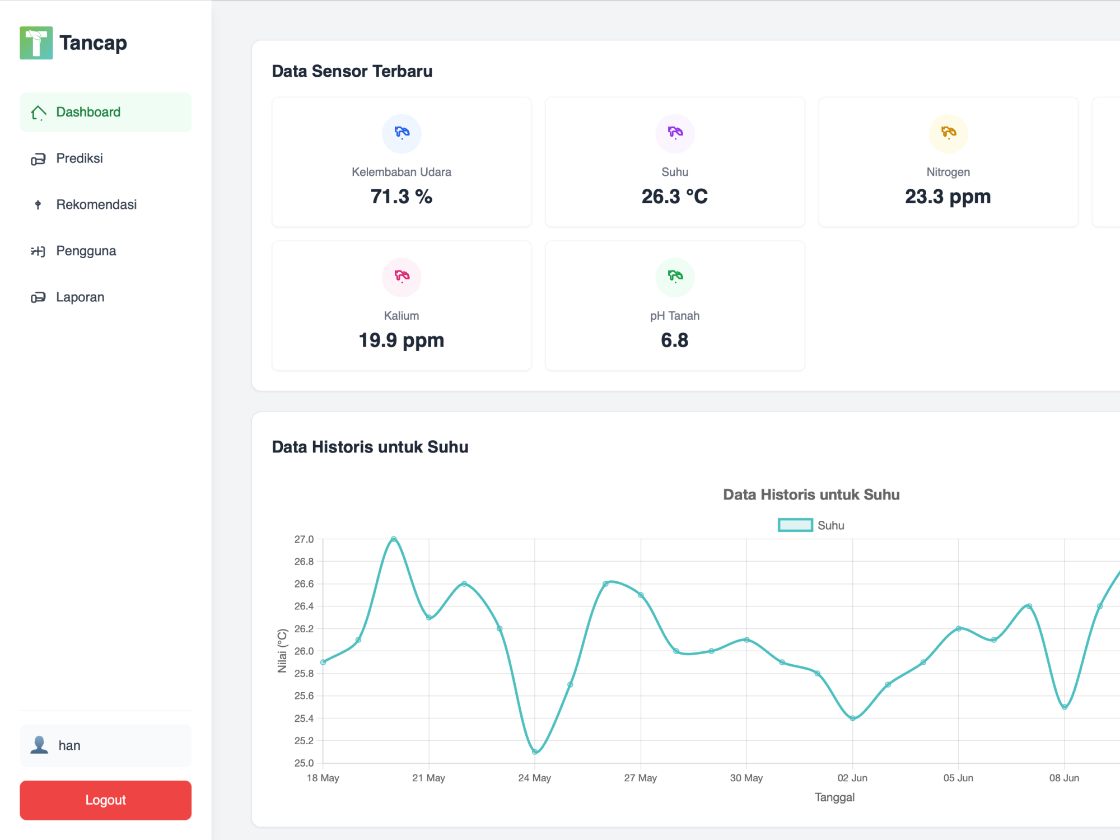Click the 19.9 ppm kalium value
1120x840 pixels.
(x=402, y=340)
